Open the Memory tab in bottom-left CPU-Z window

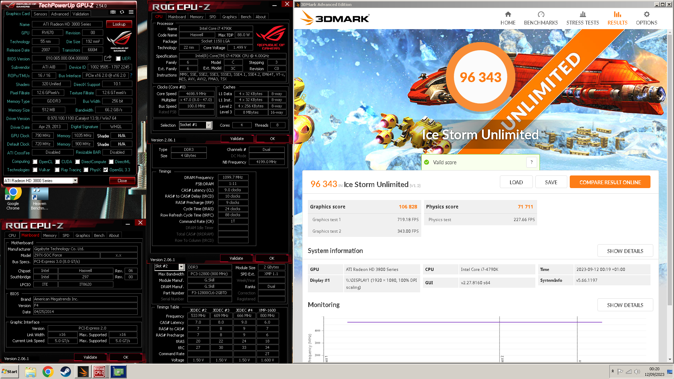point(49,235)
